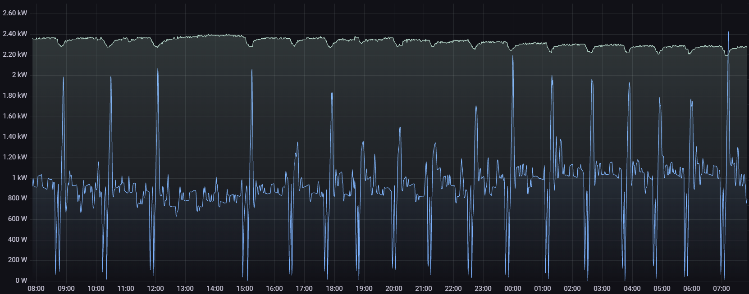Select the 00:00 time axis label
Viewport: 749px width, 294px height.
click(513, 289)
